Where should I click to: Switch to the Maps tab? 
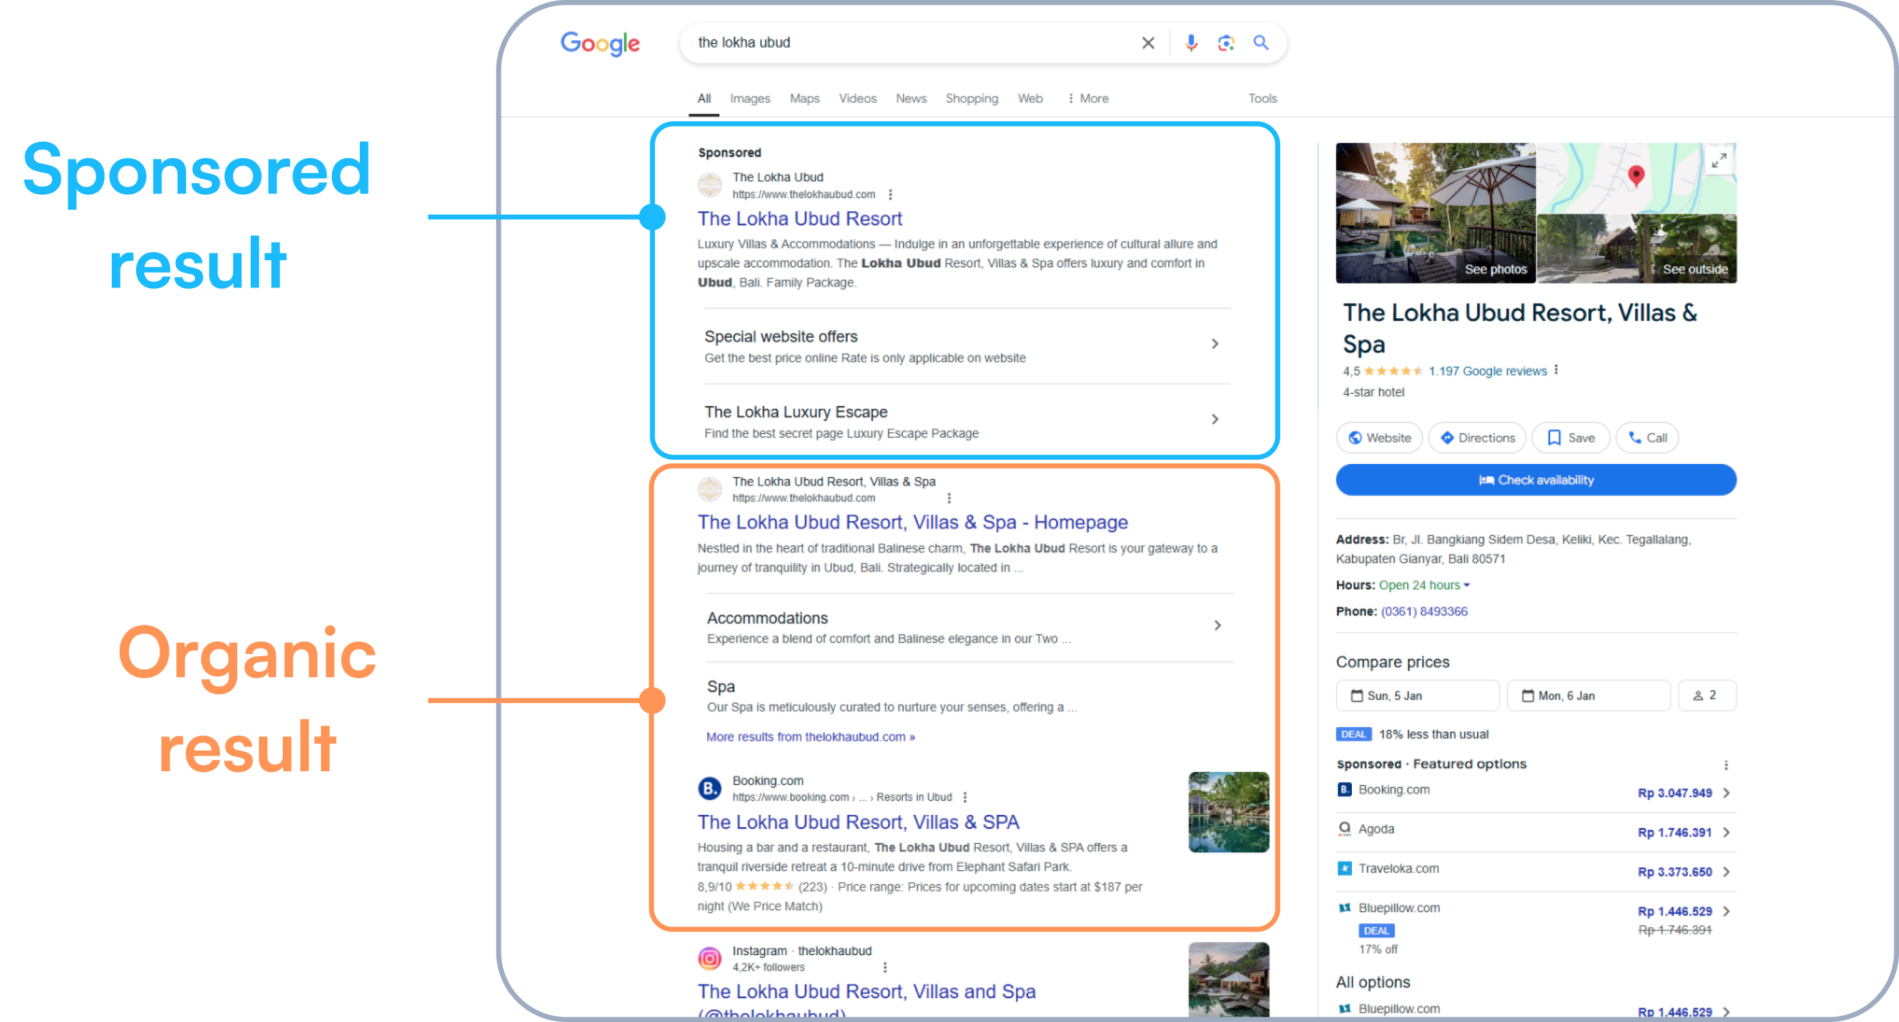804,98
